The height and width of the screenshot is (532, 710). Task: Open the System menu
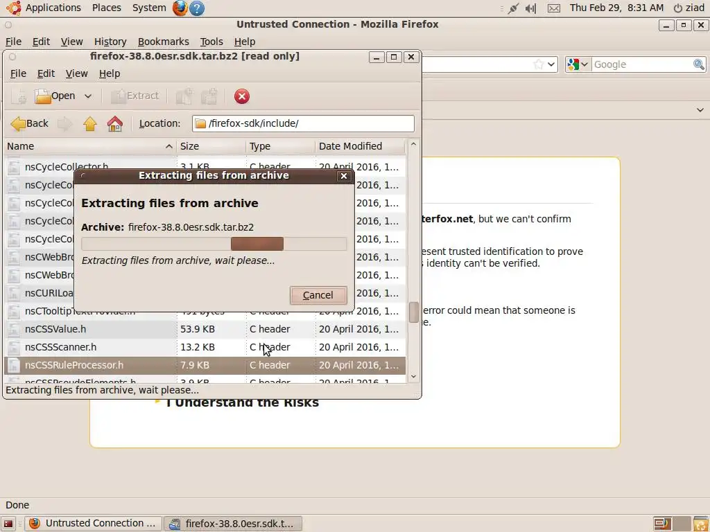[149, 8]
